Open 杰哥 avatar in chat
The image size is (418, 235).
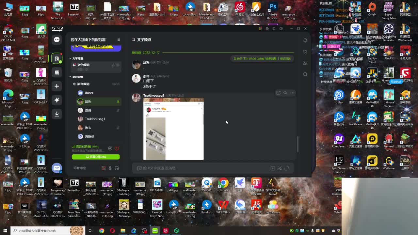136,78
